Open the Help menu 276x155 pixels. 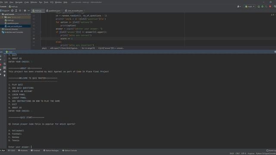click(65, 2)
